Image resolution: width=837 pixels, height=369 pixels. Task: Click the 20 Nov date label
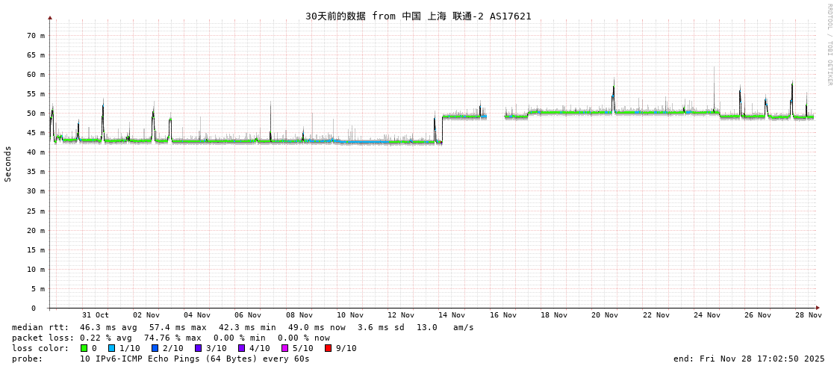coord(605,315)
